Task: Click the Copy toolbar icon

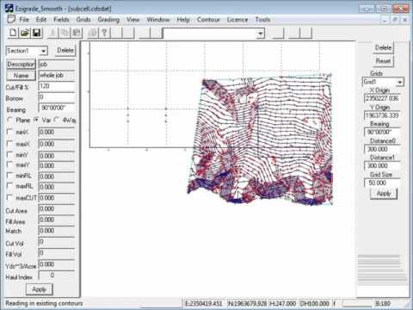Action: tap(65, 33)
